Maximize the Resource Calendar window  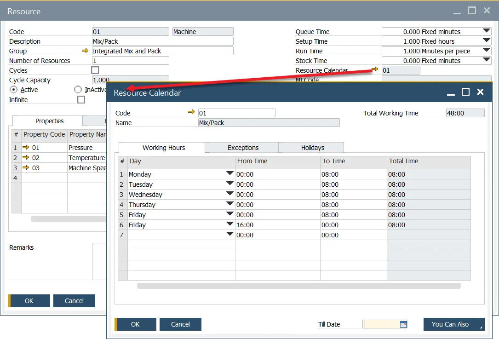(x=465, y=92)
